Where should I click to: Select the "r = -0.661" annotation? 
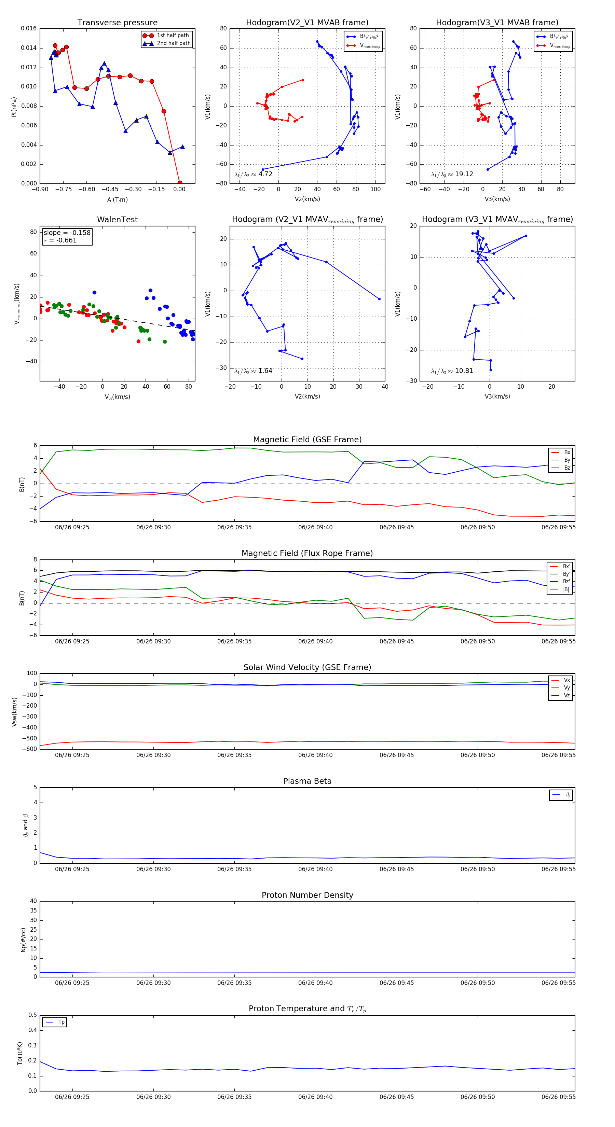coord(60,240)
